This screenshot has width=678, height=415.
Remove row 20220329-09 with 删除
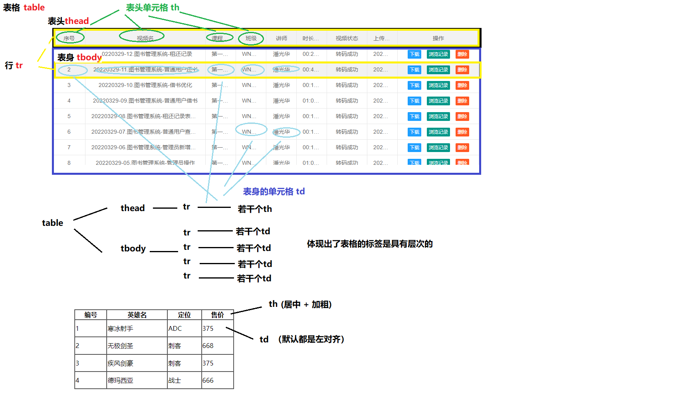462,101
